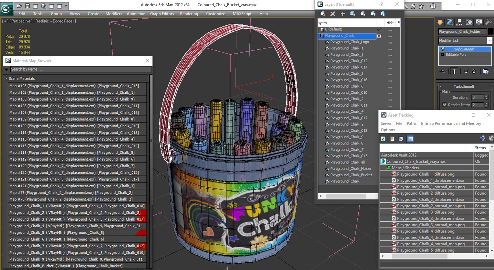Click the Status column header in Asset Tracking
This screenshot has height=270, width=494.
point(480,148)
